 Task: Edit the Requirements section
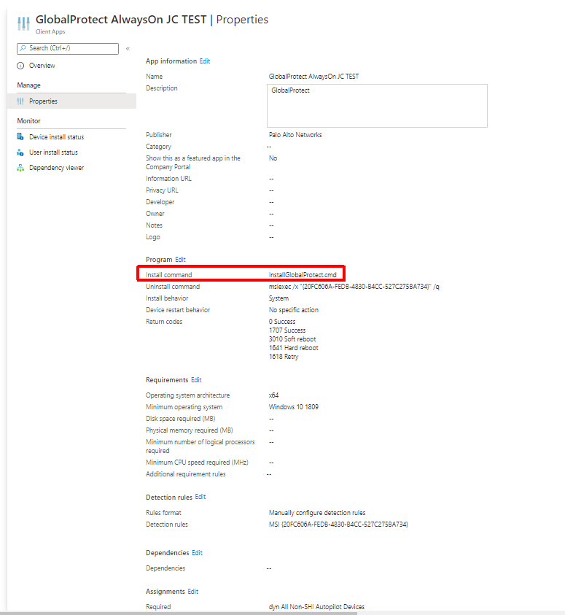tap(196, 380)
